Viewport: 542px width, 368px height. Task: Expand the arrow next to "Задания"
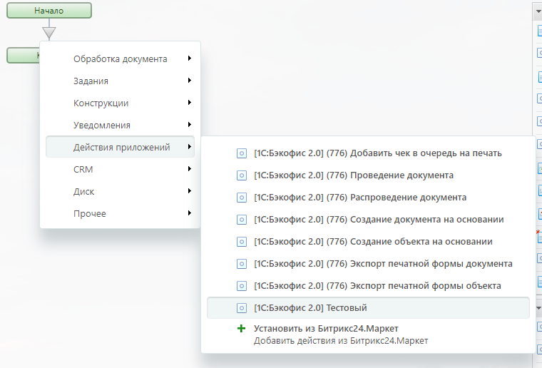[190, 80]
